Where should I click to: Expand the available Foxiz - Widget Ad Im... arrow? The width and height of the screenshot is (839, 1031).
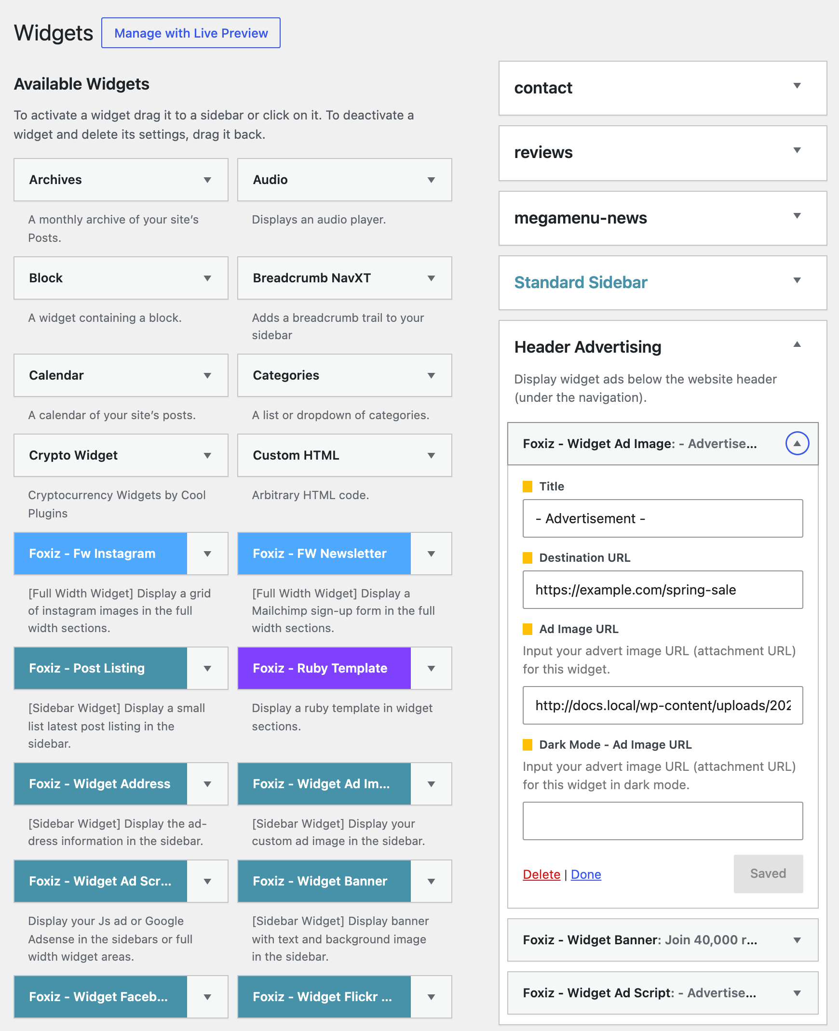click(x=431, y=784)
